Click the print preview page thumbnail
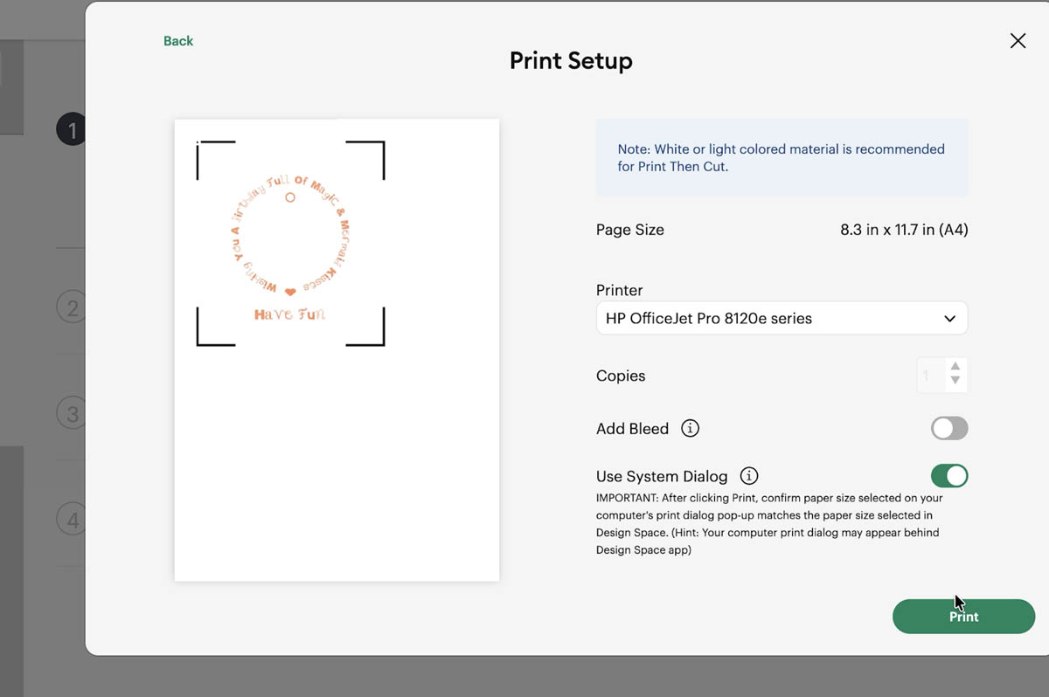This screenshot has width=1049, height=697. pyautogui.click(x=337, y=350)
